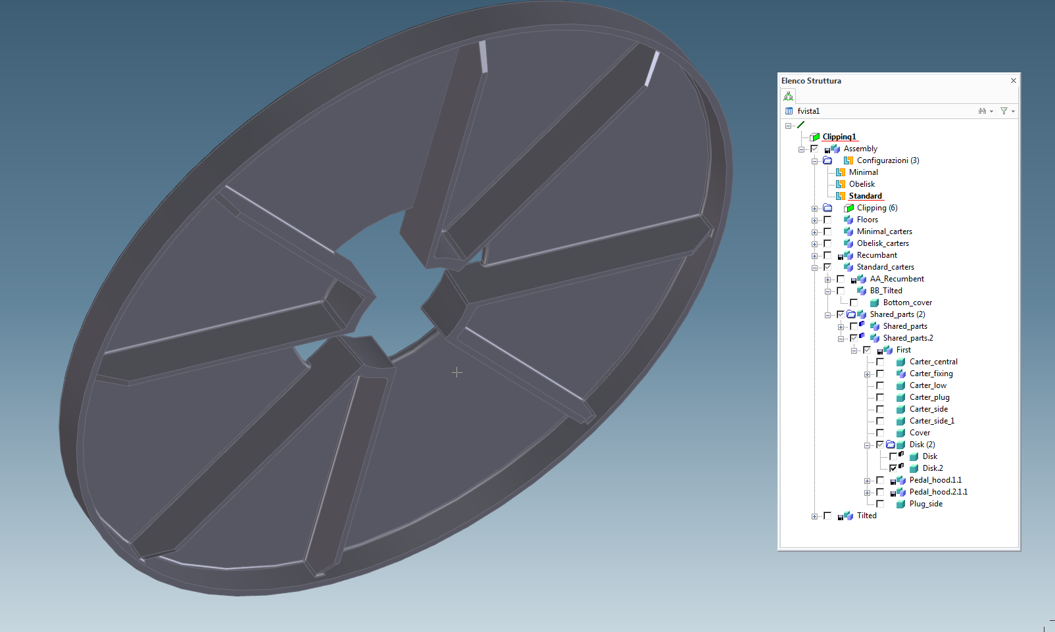Screen dimensions: 1055x632
Task: Toggle the Tilted checkbox
Action: [827, 516]
